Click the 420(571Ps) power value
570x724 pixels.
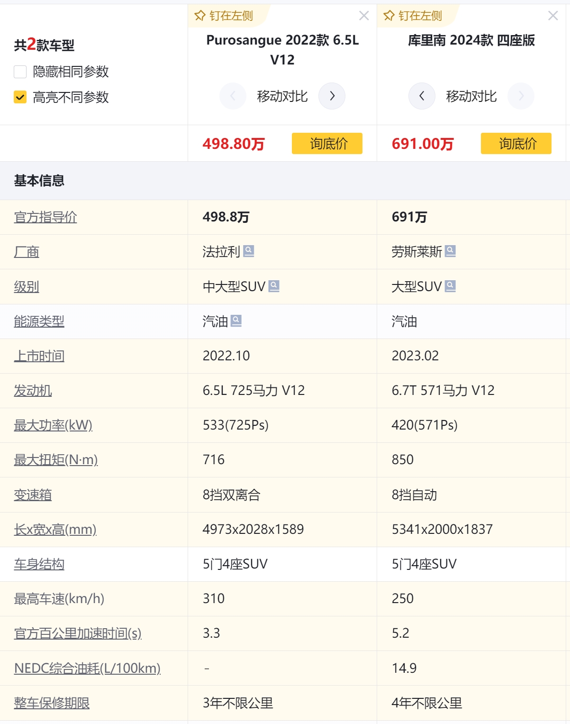(425, 425)
